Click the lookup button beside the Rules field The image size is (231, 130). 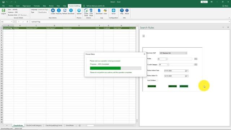click(196, 59)
